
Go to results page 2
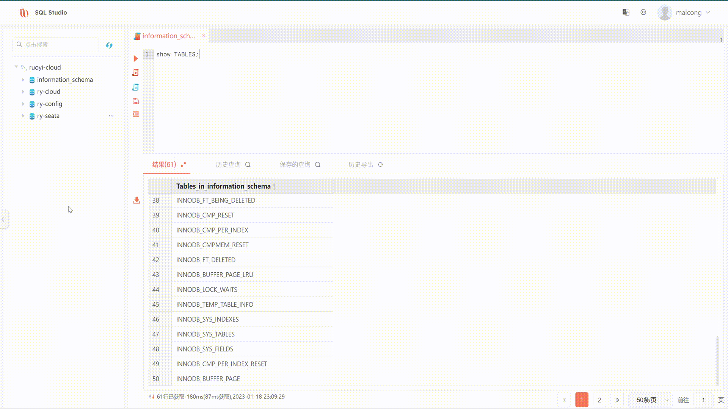tap(599, 400)
